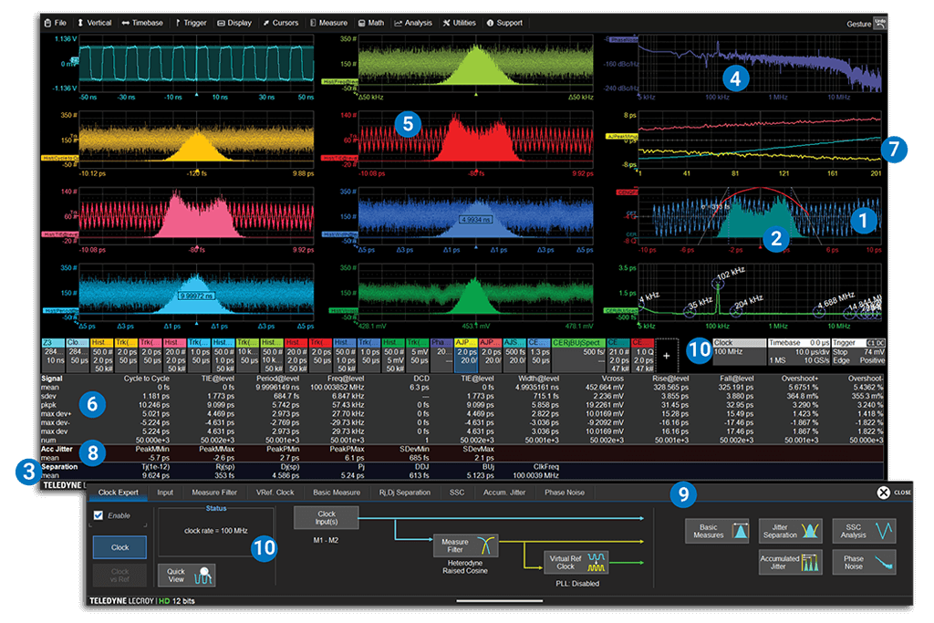Launch SSC Analysis from the right panel

(864, 532)
